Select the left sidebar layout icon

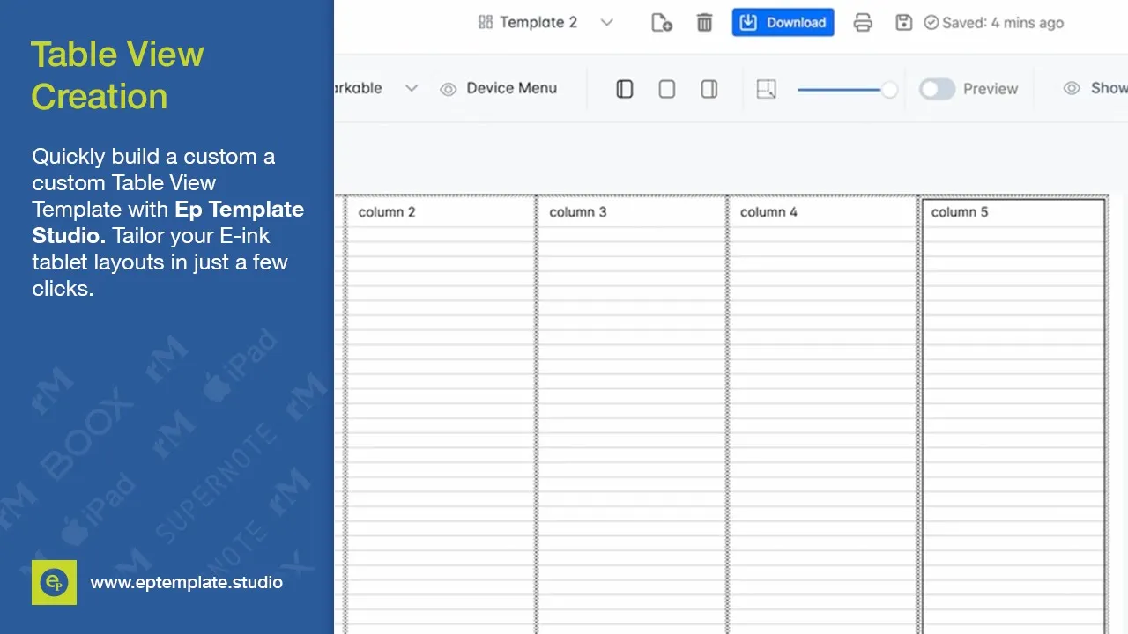coord(625,89)
